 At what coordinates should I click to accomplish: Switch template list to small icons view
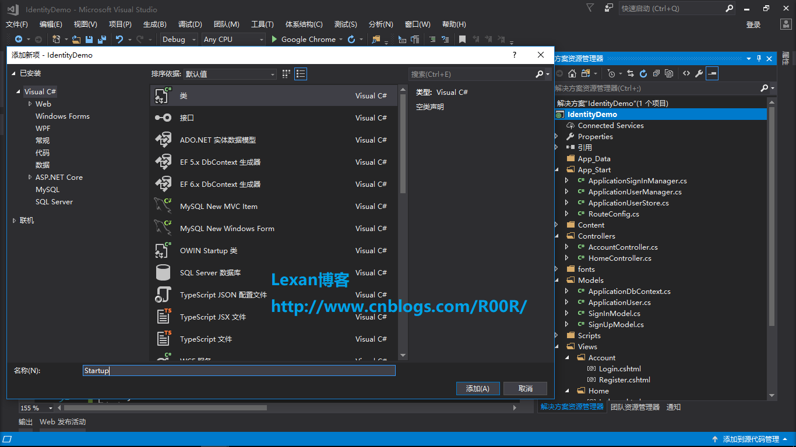tap(286, 74)
